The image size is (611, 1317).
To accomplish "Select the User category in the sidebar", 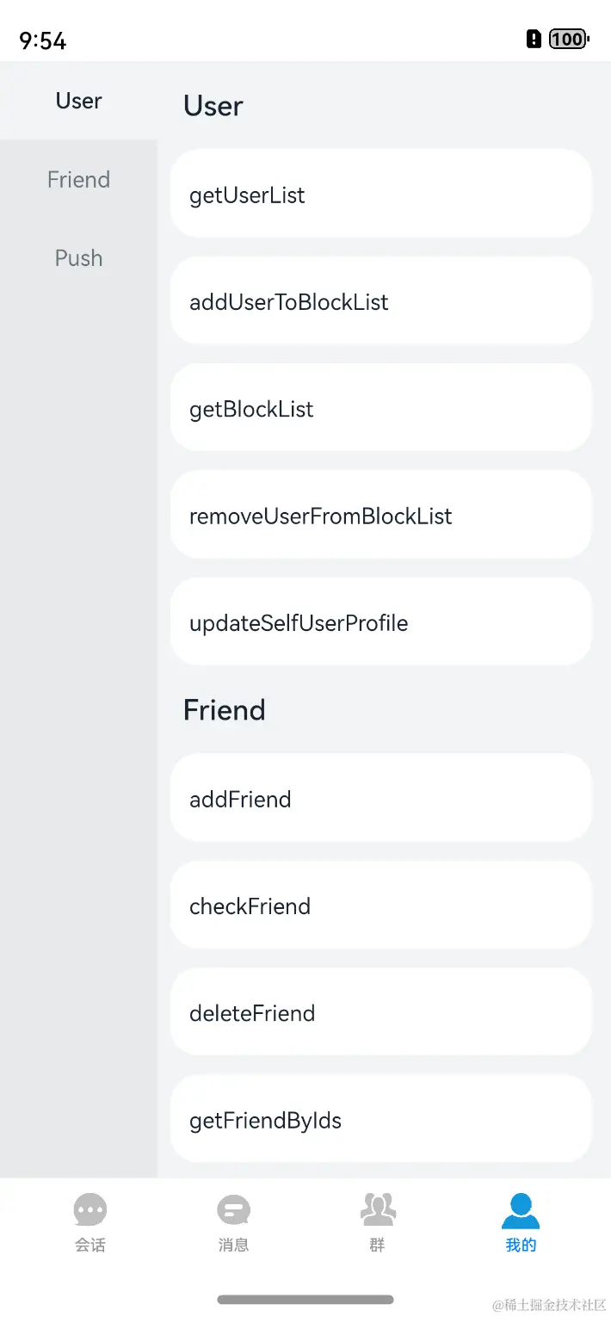I will click(77, 101).
